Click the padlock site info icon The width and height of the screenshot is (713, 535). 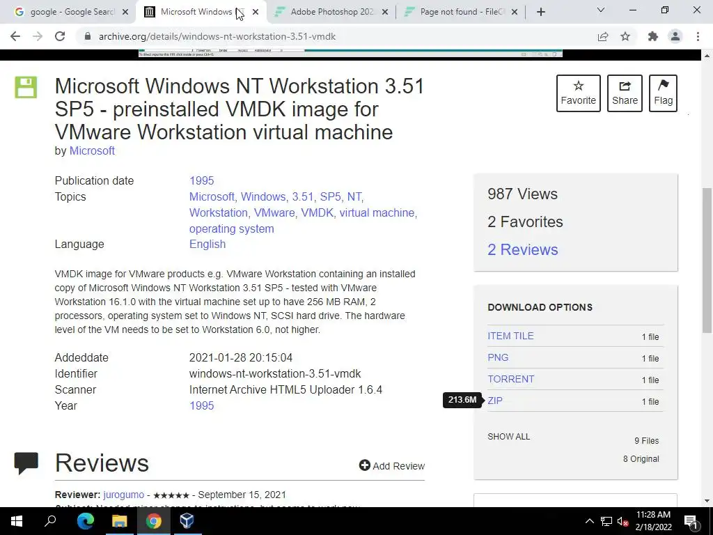88,36
